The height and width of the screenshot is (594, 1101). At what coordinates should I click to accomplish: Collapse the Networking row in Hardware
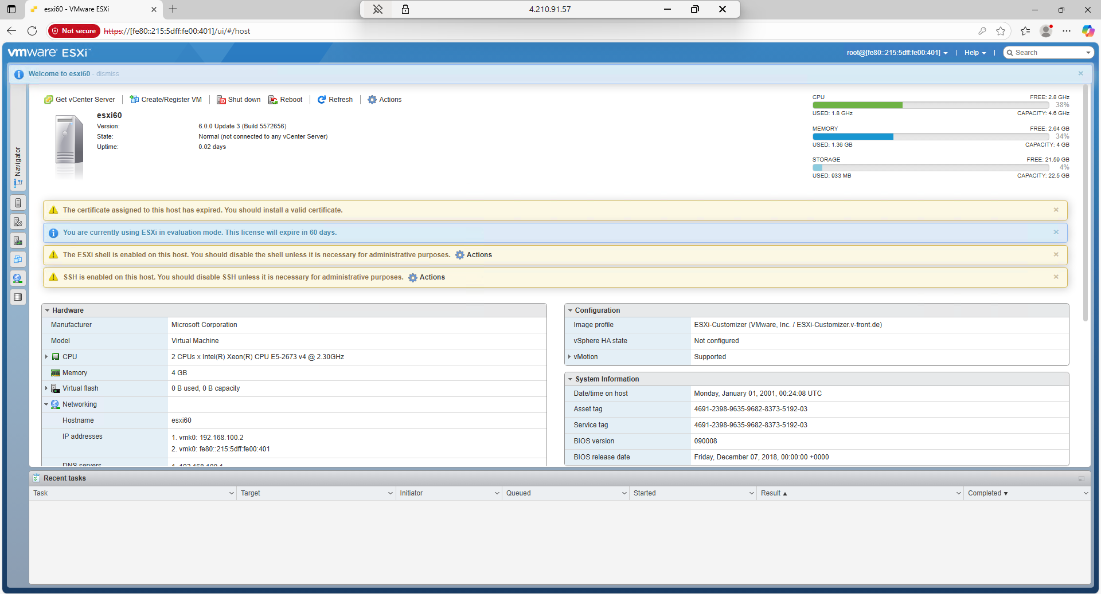46,404
